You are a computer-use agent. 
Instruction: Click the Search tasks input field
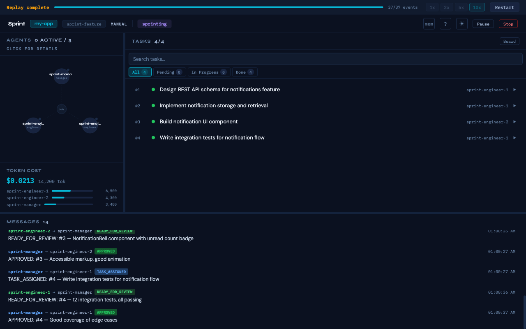tap(325, 59)
